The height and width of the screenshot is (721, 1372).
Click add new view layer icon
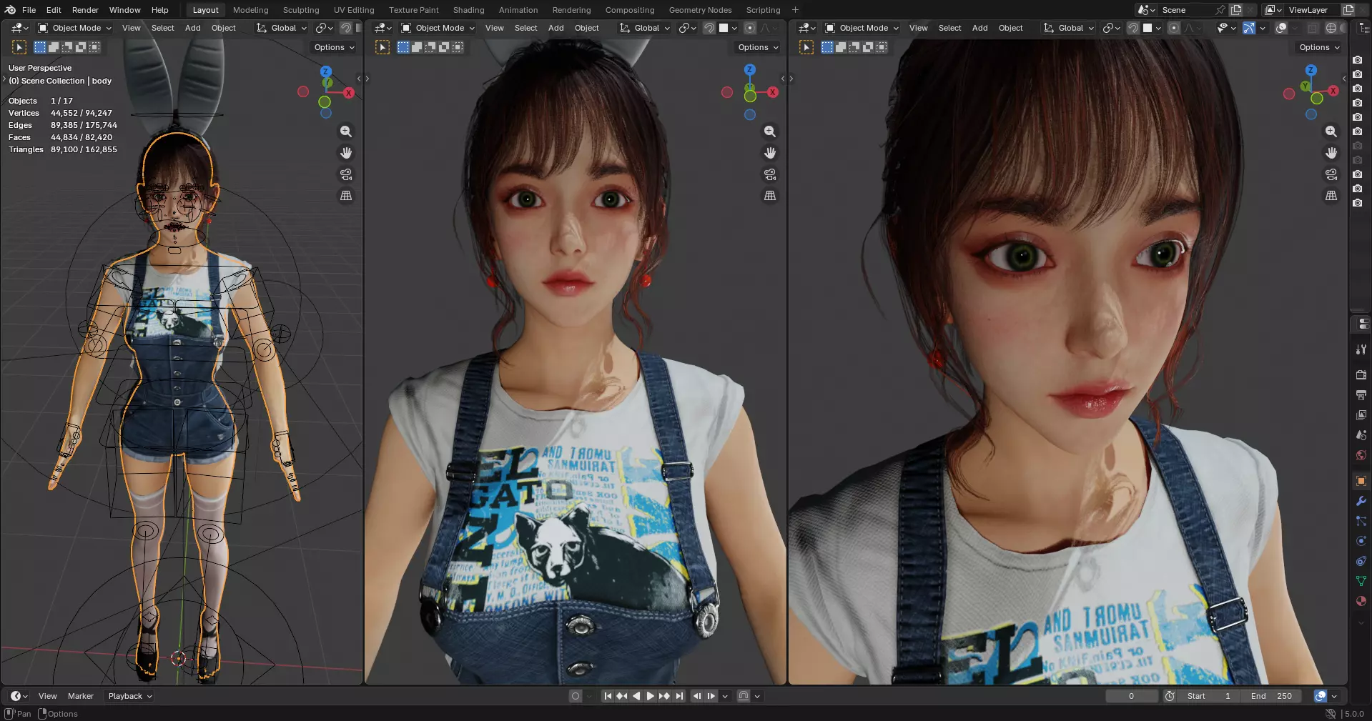click(1348, 10)
